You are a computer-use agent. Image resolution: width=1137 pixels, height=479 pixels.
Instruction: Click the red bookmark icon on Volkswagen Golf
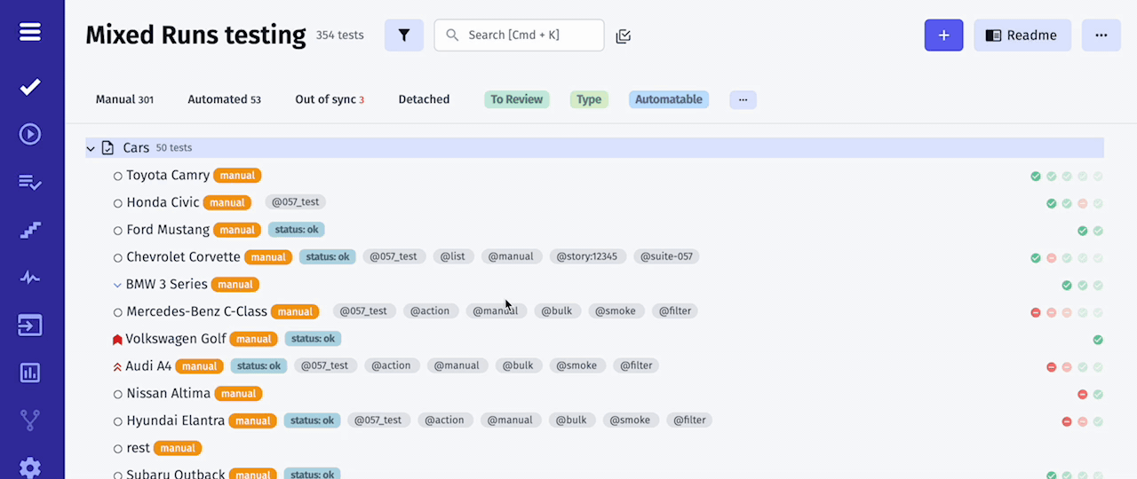117,340
